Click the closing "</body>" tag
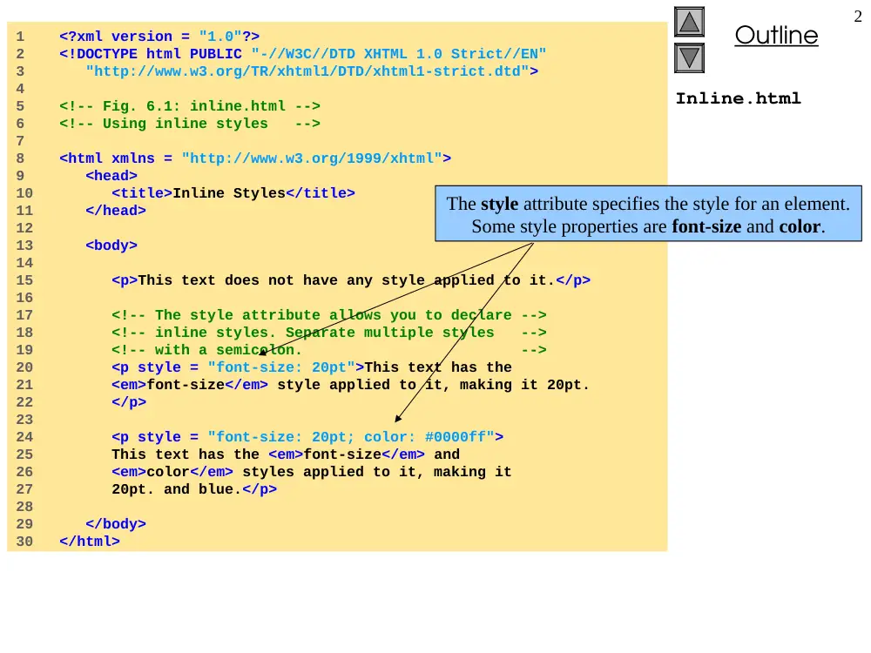871x653 pixels. [116, 524]
